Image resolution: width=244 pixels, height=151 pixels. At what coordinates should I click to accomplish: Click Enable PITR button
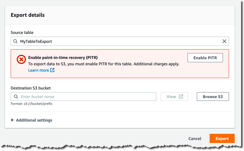click(x=205, y=58)
